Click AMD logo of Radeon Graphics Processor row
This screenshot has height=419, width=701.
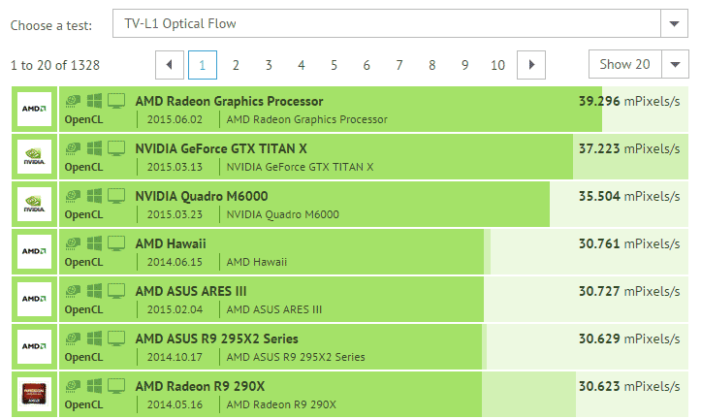pyautogui.click(x=35, y=110)
